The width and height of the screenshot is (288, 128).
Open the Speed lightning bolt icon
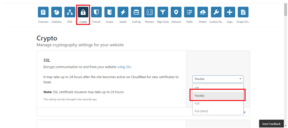point(123,12)
